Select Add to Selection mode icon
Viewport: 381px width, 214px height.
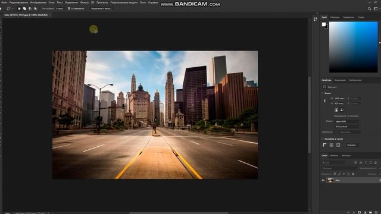point(24,8)
